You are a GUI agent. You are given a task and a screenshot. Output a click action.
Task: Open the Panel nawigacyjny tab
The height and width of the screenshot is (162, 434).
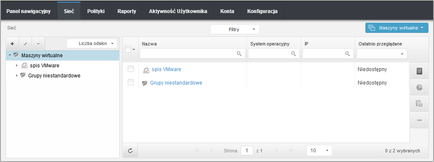point(29,11)
